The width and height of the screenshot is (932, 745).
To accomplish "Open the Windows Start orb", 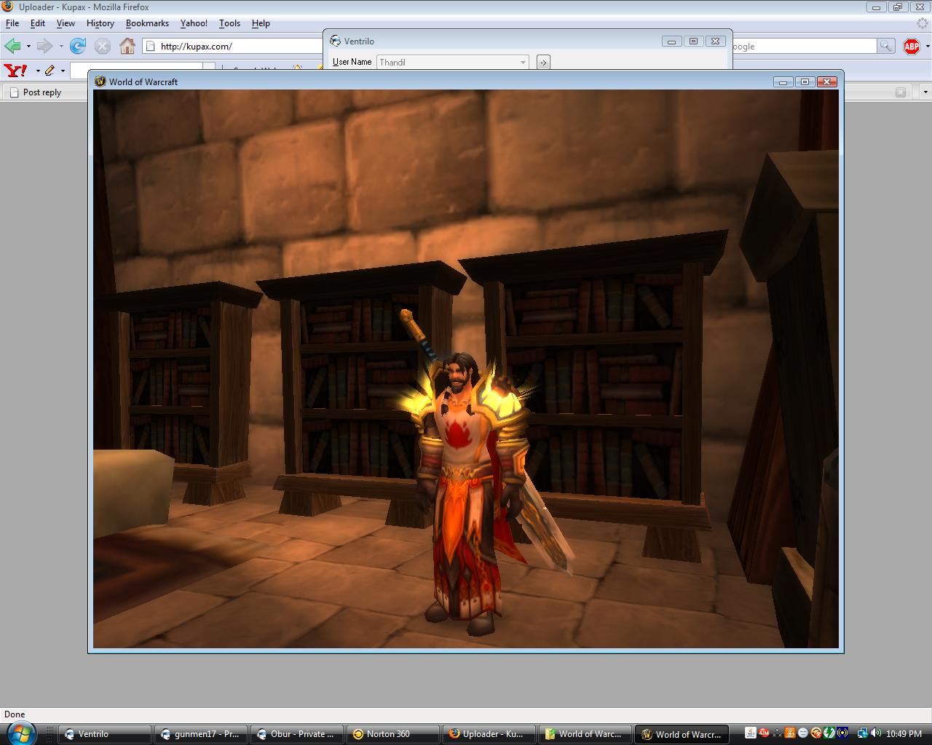I will pos(20,733).
